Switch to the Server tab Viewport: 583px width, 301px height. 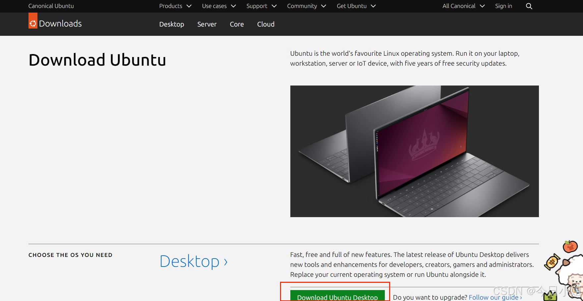pyautogui.click(x=207, y=24)
